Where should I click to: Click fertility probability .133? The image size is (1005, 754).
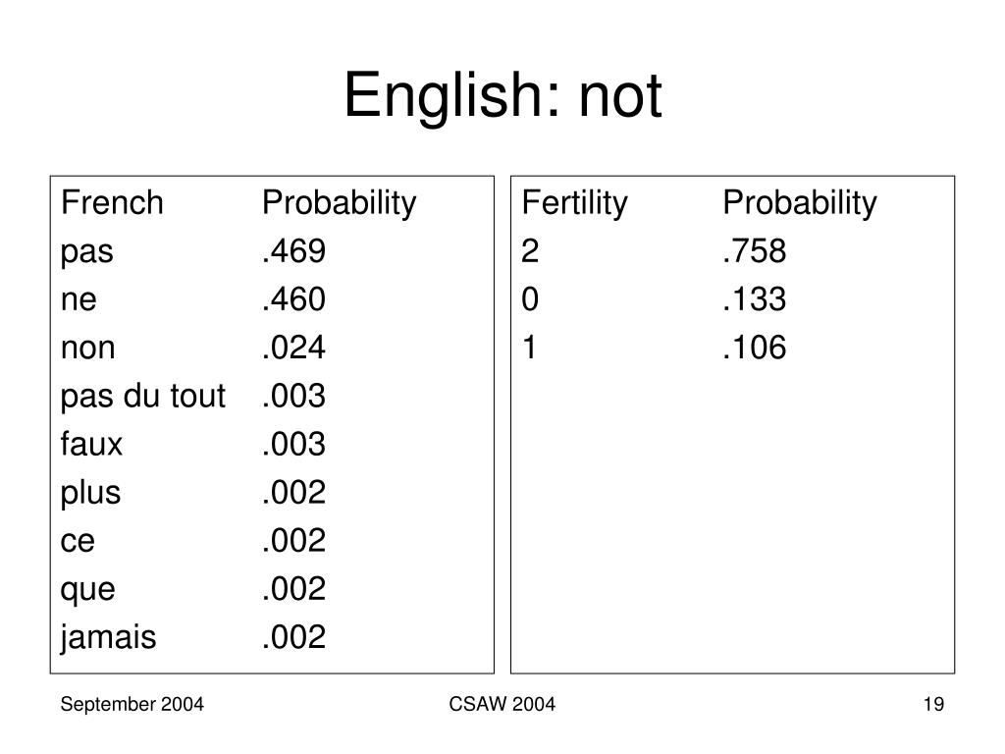coord(754,299)
